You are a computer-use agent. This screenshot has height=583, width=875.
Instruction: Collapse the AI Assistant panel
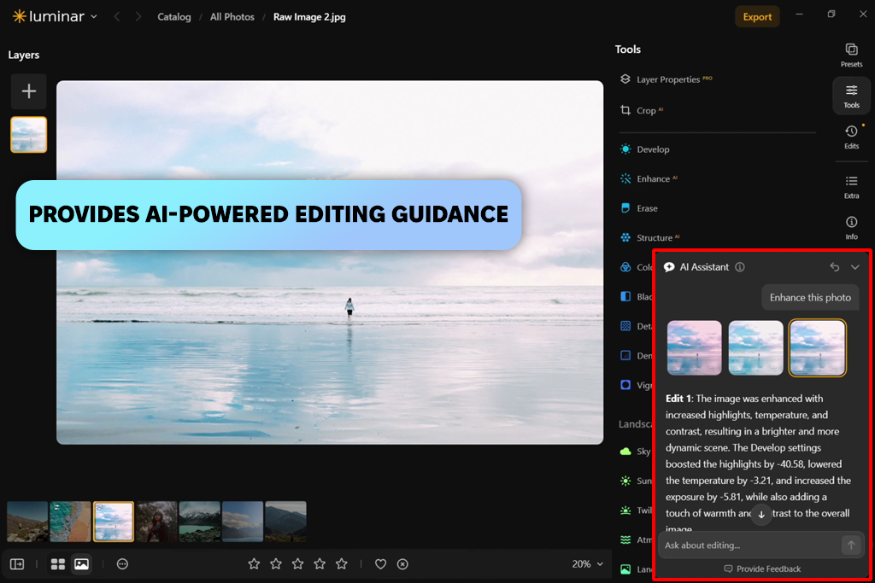point(854,267)
